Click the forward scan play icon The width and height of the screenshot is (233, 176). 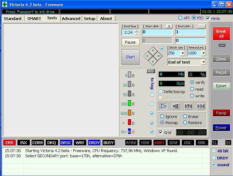(163, 106)
